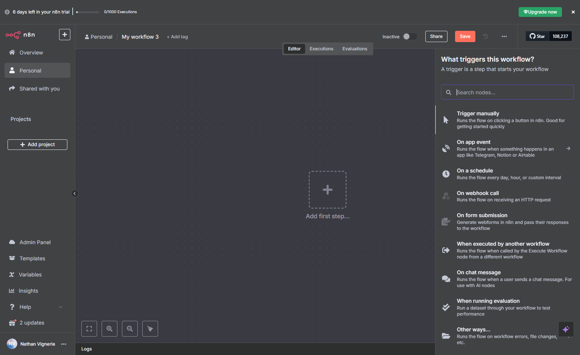Open user menu dots next to Nathan Vignerie

pyautogui.click(x=64, y=344)
